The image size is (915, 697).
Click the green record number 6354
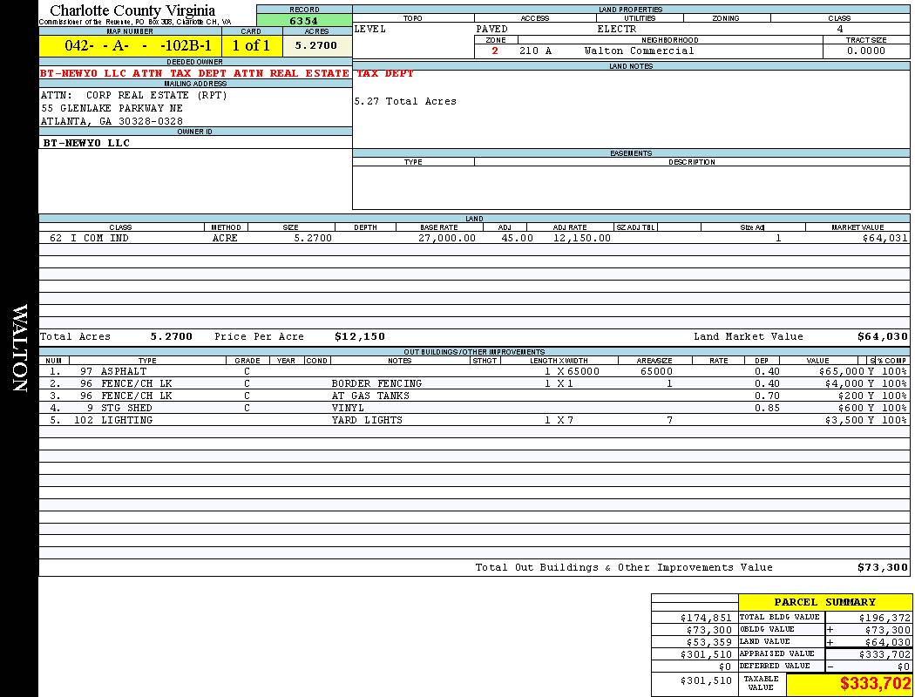(303, 20)
